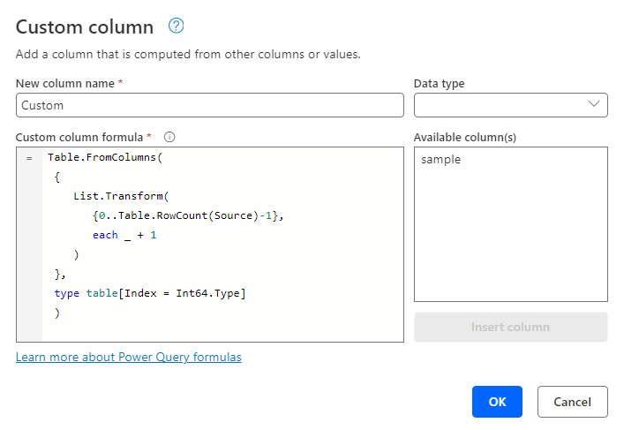Click the Table.FromColumns( line in formula
Screen dimensions: 624x430
(x=105, y=157)
